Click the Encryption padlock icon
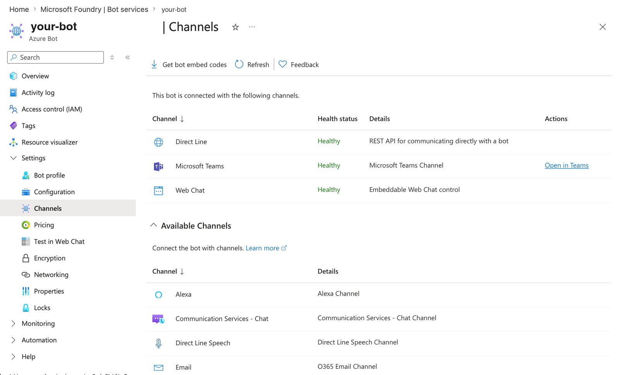 [26, 258]
